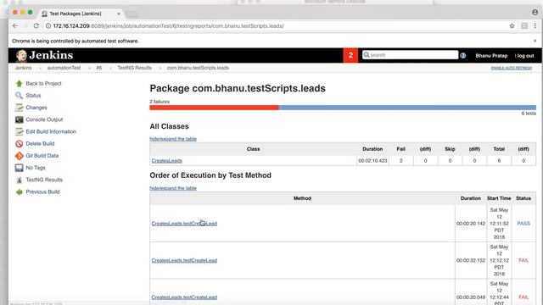
Task: Dismiss the automated test software notification
Action: click(x=535, y=41)
